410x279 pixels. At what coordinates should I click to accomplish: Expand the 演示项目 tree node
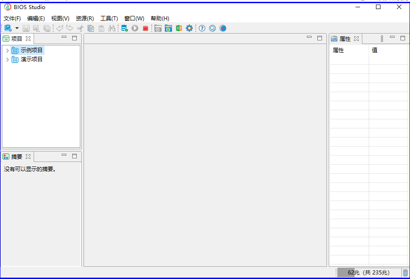pyautogui.click(x=7, y=59)
